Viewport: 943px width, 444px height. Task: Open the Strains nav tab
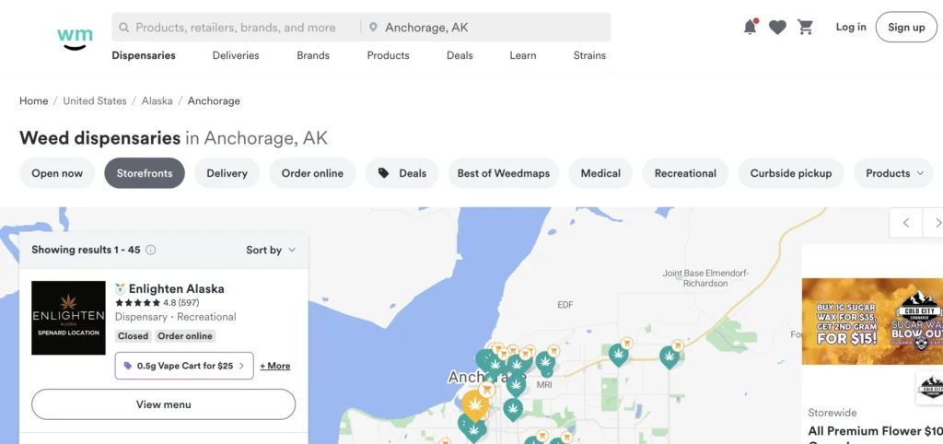click(589, 55)
